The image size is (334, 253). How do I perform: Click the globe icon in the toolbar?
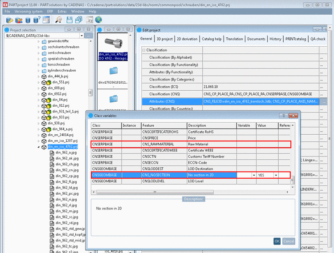pyautogui.click(x=98, y=20)
